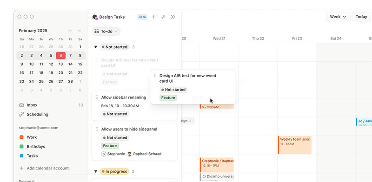The height and width of the screenshot is (182, 372).
Task: Click the Beta badge
Action: pyautogui.click(x=142, y=17)
